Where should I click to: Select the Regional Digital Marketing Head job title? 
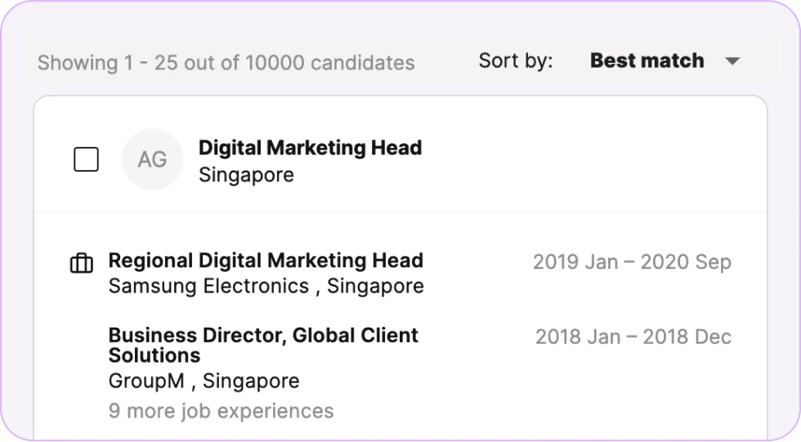266,261
